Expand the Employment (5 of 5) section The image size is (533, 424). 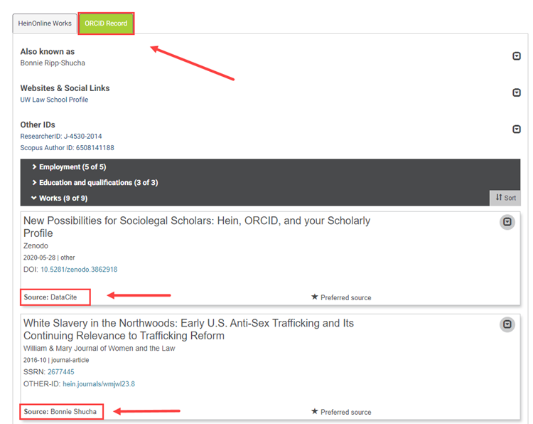click(x=69, y=167)
